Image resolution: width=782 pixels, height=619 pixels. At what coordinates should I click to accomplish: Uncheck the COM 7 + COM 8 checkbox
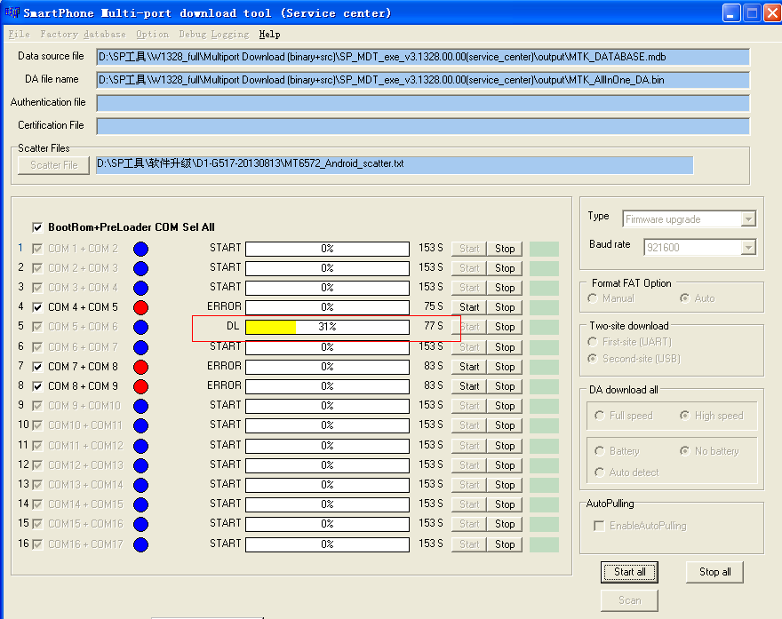tap(37, 367)
